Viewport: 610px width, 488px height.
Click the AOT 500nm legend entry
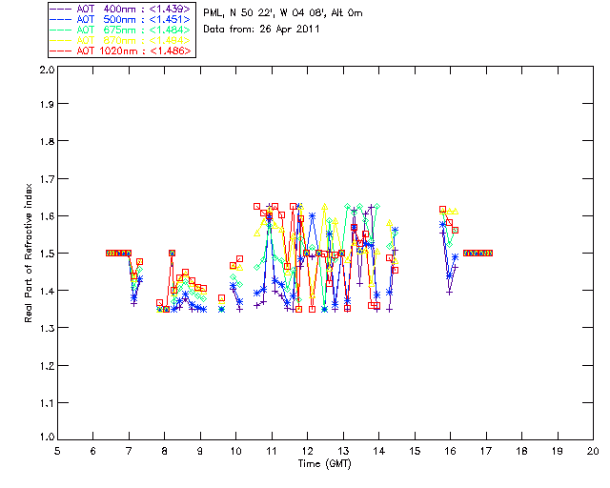click(120, 19)
